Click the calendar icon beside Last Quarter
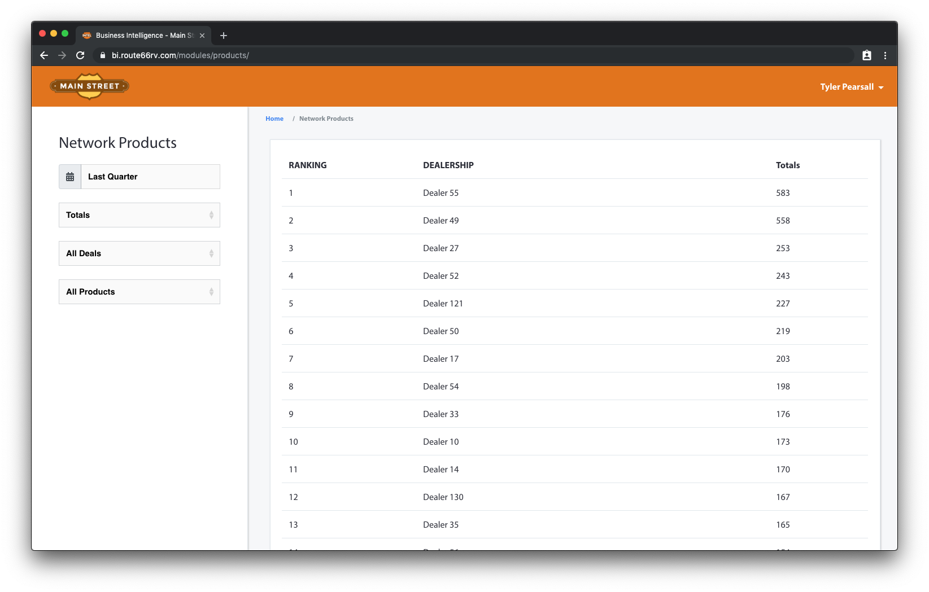Screen dimensions: 929x592 coord(70,177)
